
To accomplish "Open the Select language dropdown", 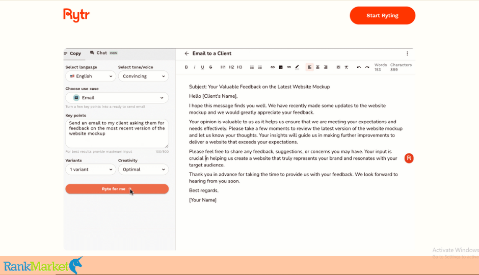I will click(90, 76).
